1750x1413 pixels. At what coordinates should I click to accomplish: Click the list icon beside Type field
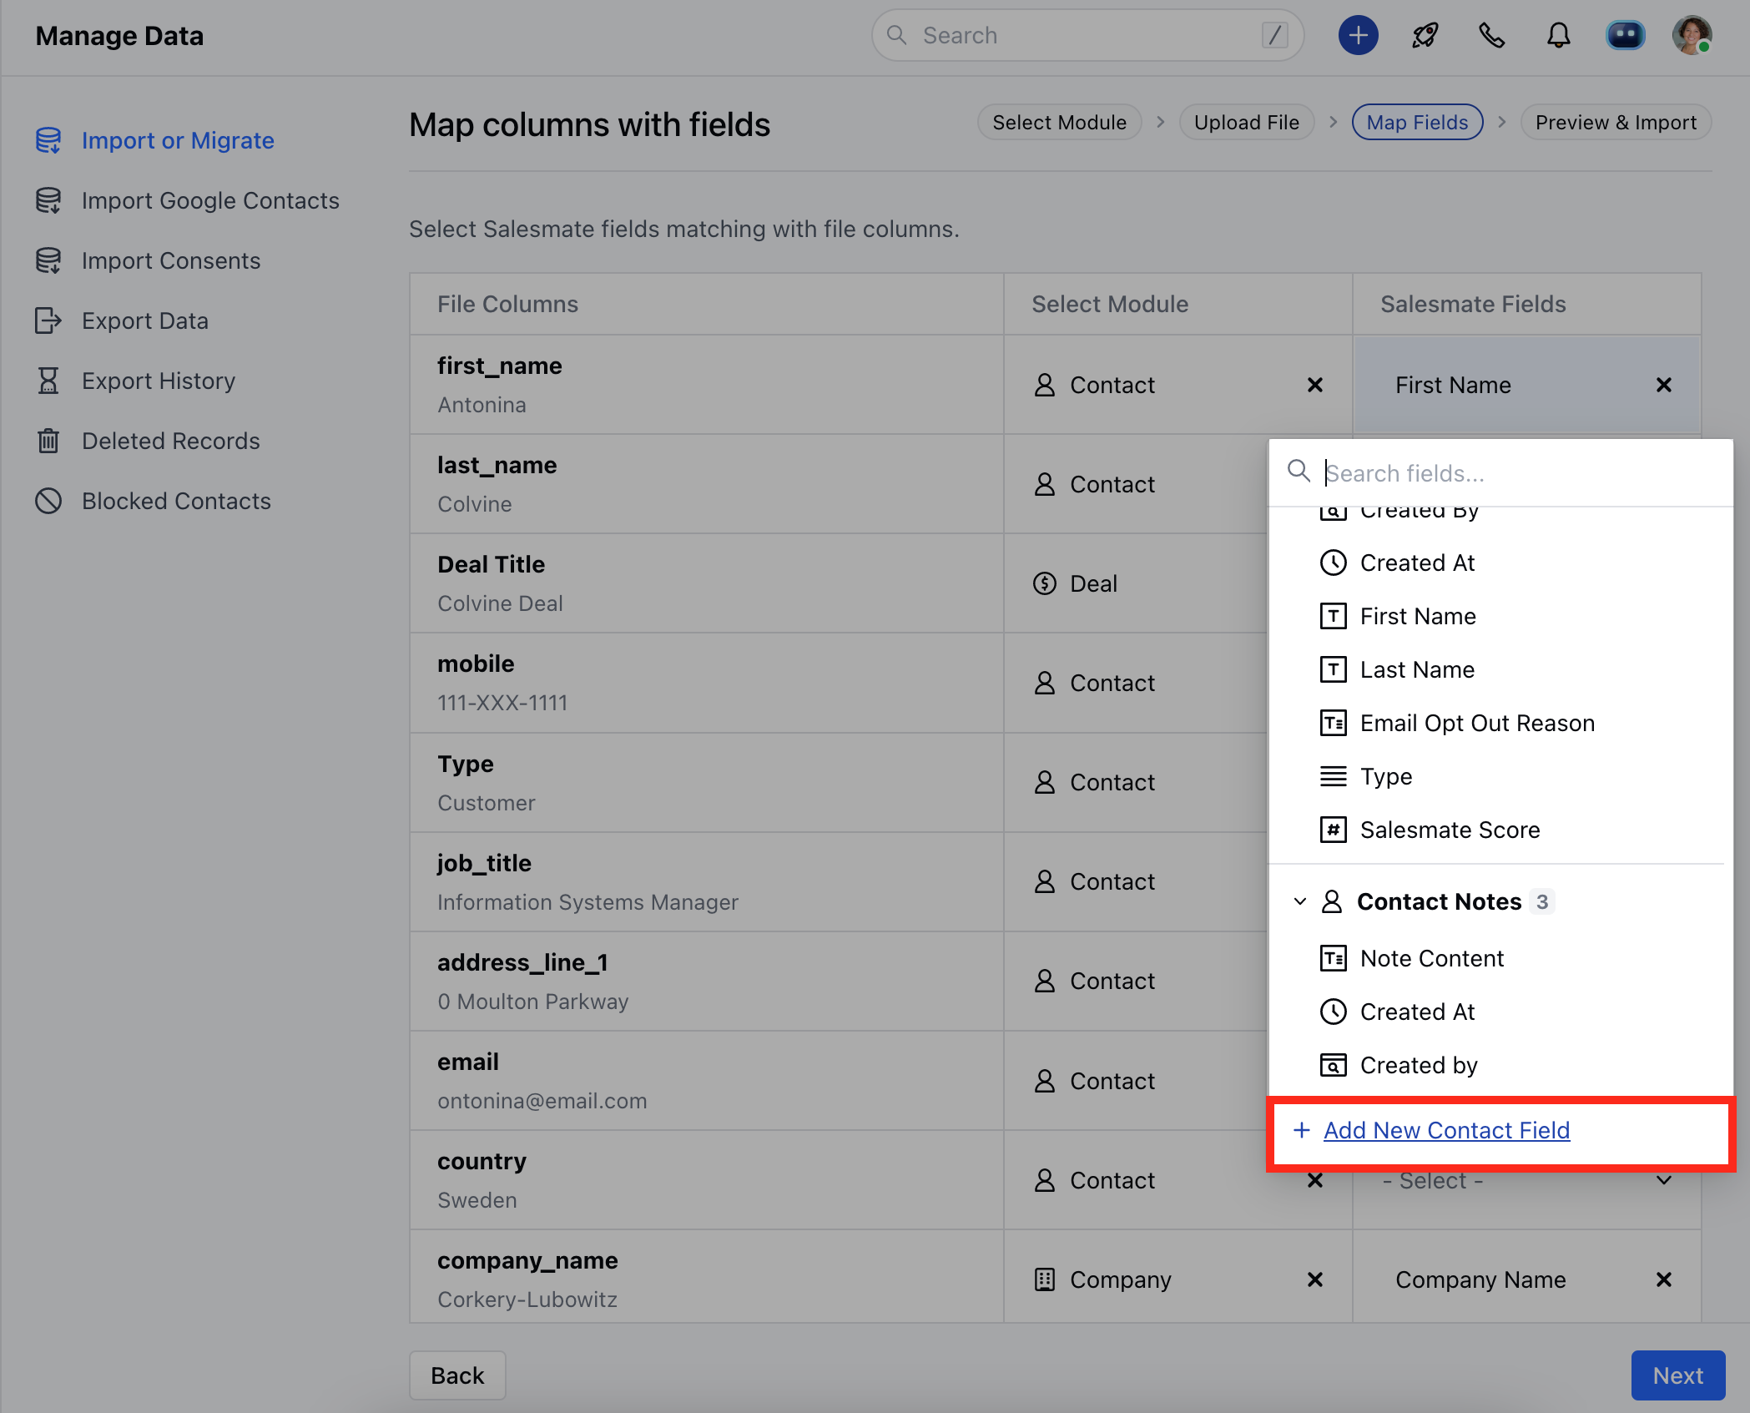click(x=1333, y=776)
